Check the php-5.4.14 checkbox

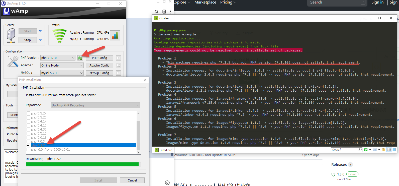pyautogui.click(x=29, y=121)
